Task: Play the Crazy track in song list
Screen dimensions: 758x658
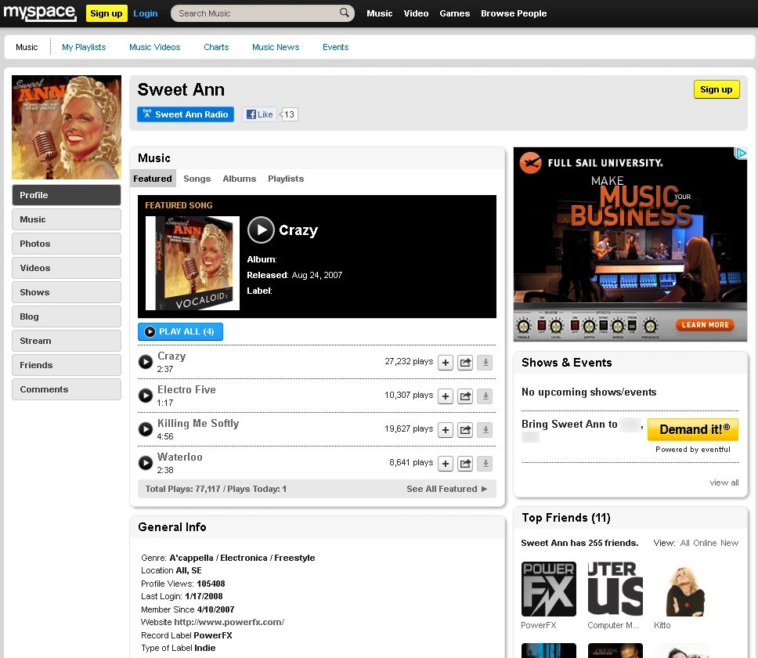Action: click(x=146, y=362)
